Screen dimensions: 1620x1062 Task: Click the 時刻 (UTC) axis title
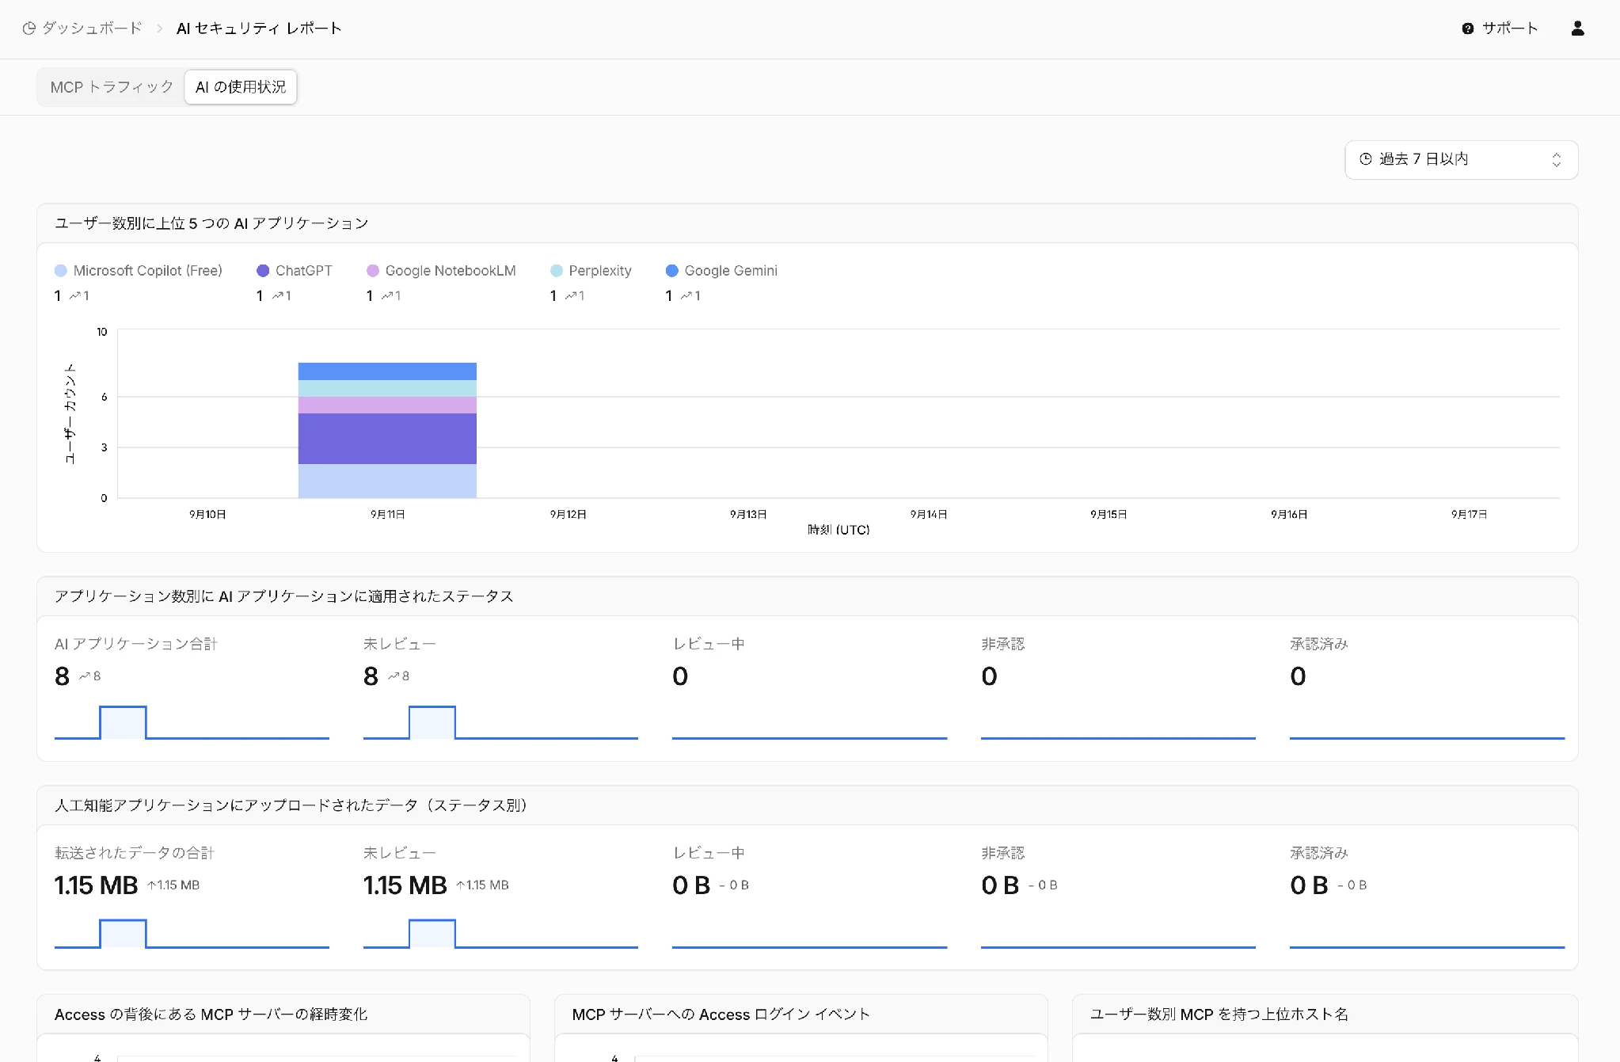pos(839,530)
